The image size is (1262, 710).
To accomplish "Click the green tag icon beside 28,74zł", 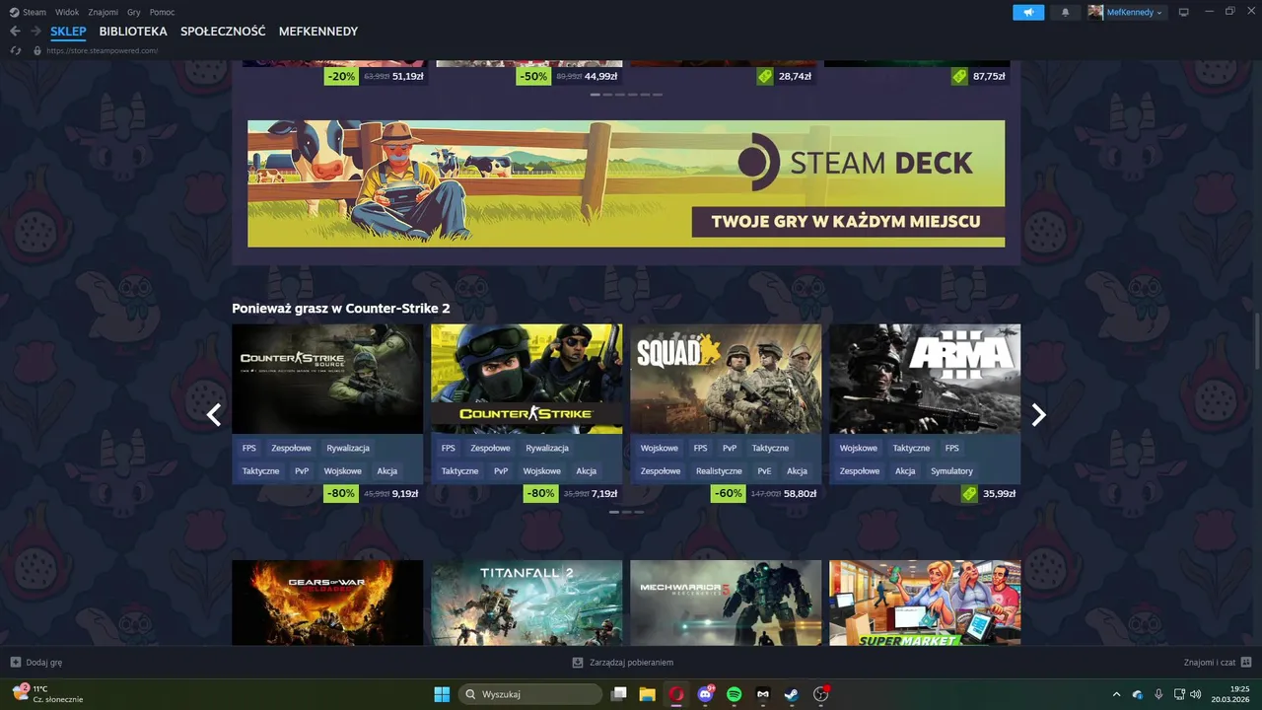I will (764, 76).
